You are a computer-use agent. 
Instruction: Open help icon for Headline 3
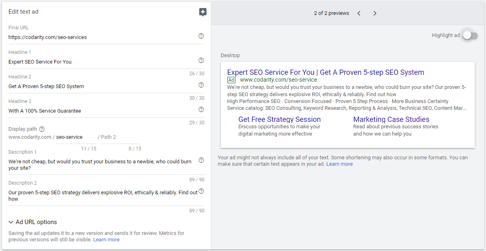click(x=201, y=109)
